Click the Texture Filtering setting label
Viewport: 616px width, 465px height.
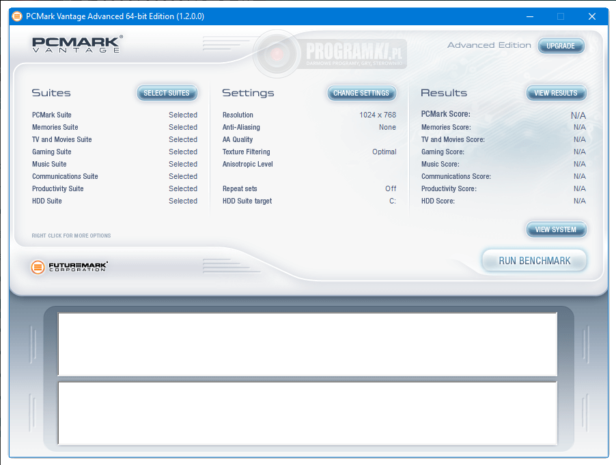tap(247, 152)
